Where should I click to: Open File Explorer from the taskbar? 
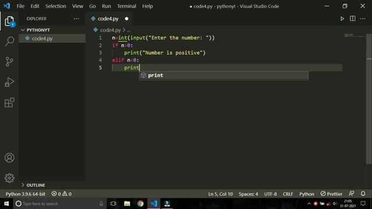(127, 204)
